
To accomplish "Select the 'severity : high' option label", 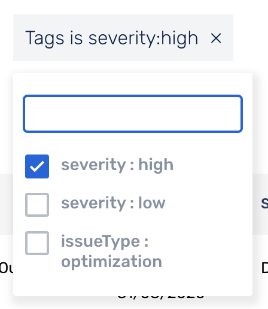I will [x=117, y=165].
